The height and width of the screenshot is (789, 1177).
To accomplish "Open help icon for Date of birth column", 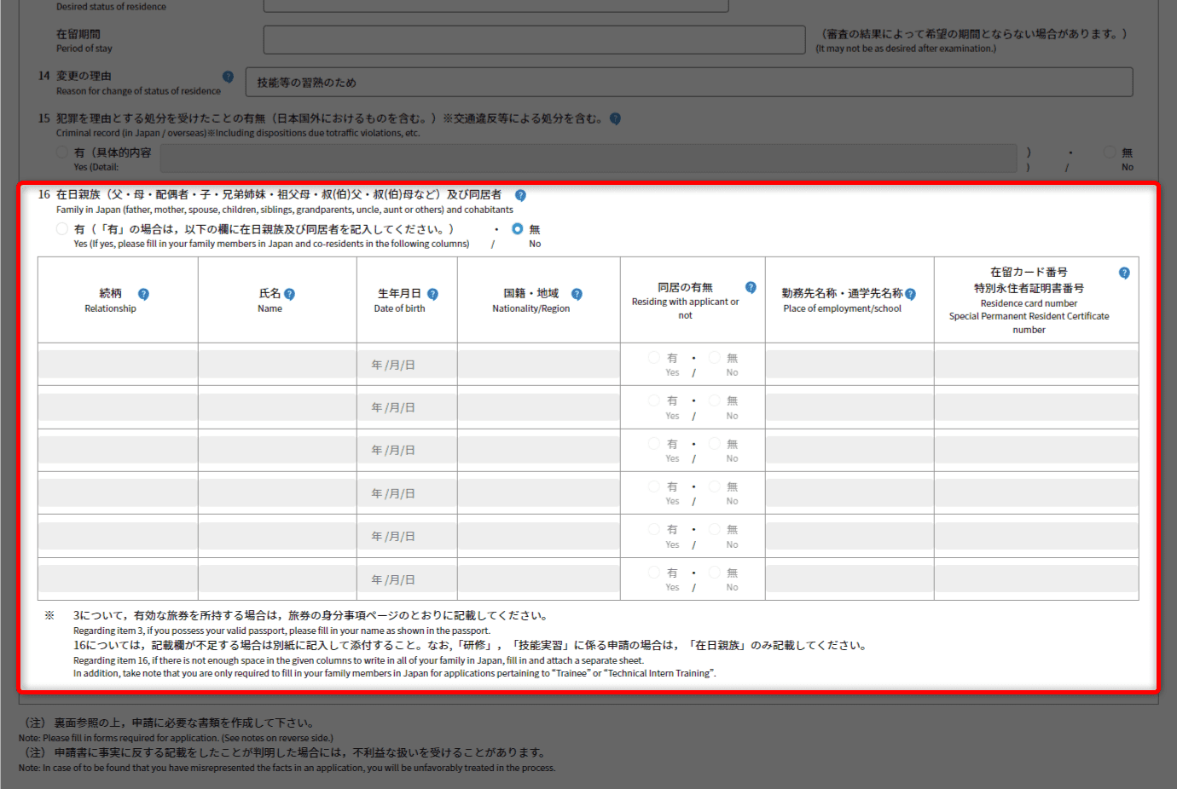I will tap(432, 294).
